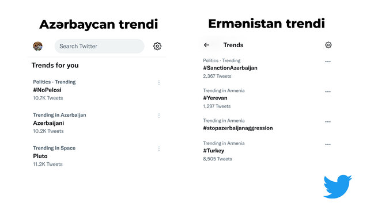The image size is (374, 210).
Task: Expand options menu for #SanctionAzerbaijan
Action: (328, 62)
